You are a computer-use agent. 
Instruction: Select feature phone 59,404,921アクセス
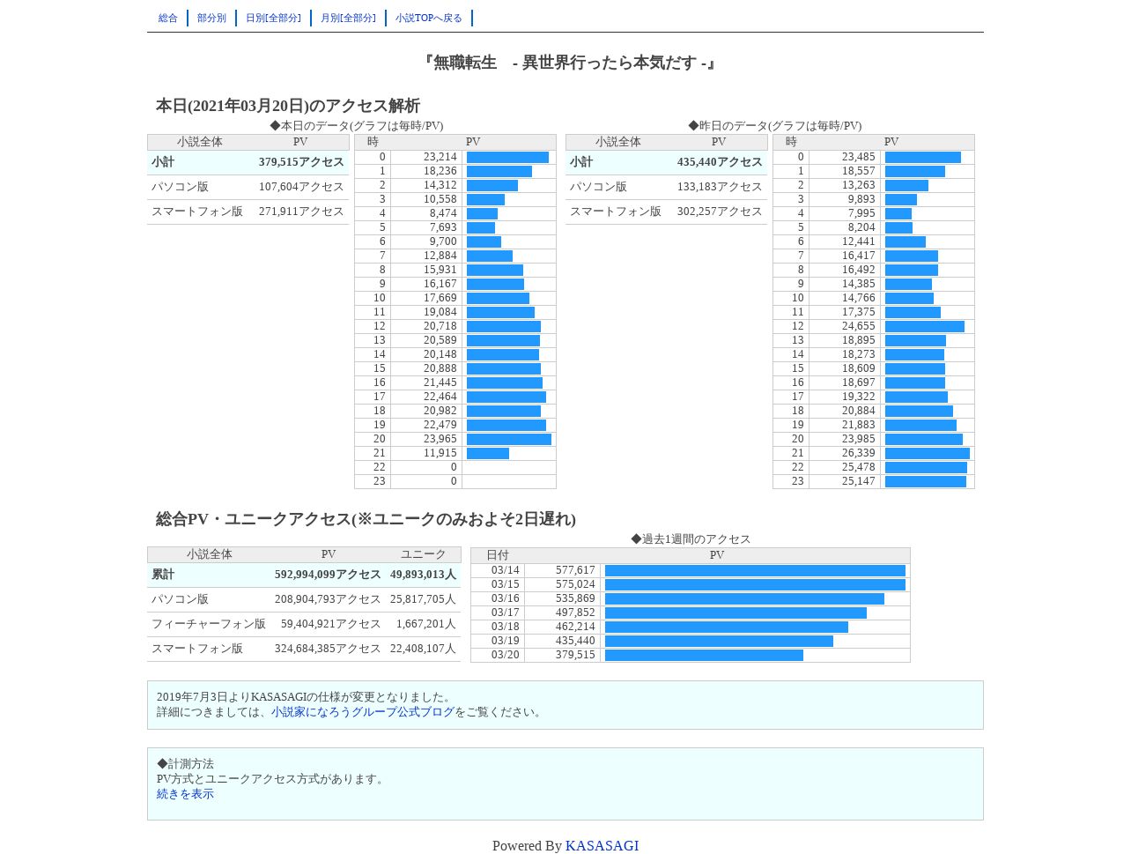(330, 624)
